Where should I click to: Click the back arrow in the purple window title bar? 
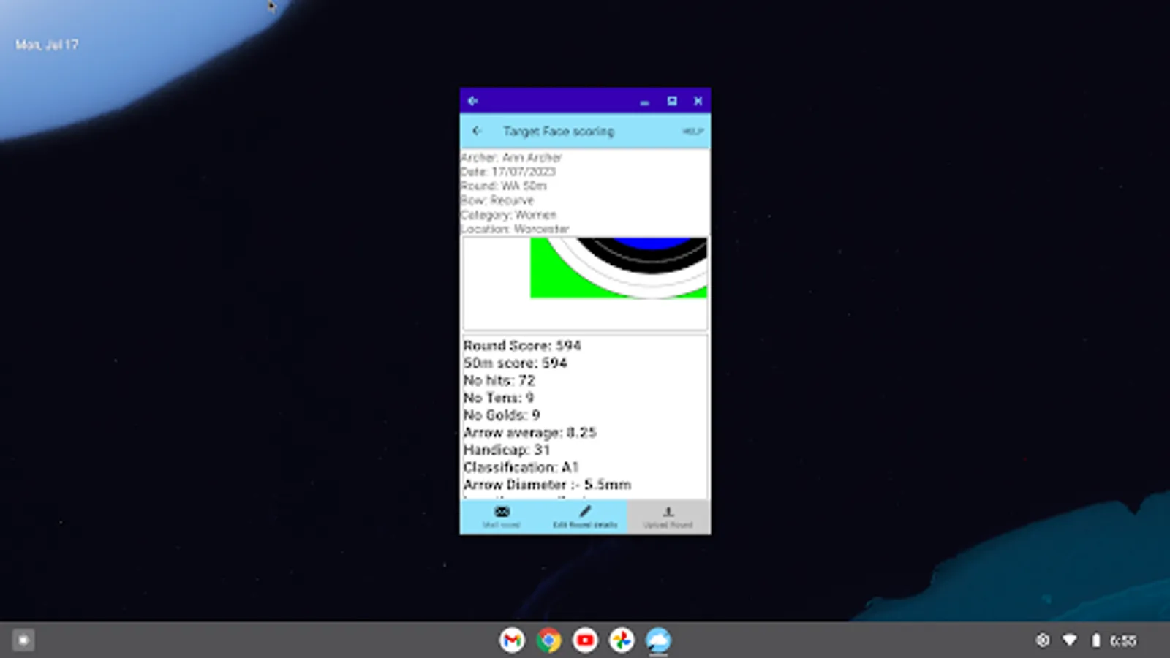point(472,101)
